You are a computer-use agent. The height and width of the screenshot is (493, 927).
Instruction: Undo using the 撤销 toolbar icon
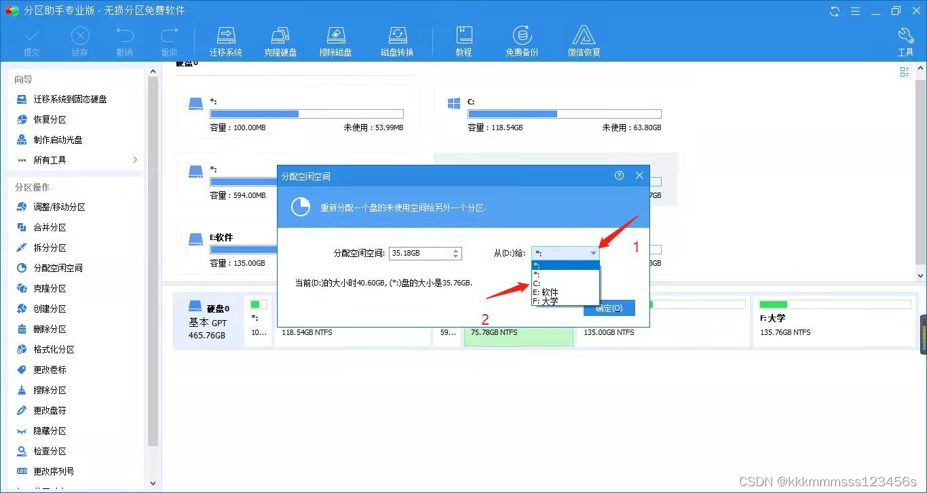coord(125,42)
